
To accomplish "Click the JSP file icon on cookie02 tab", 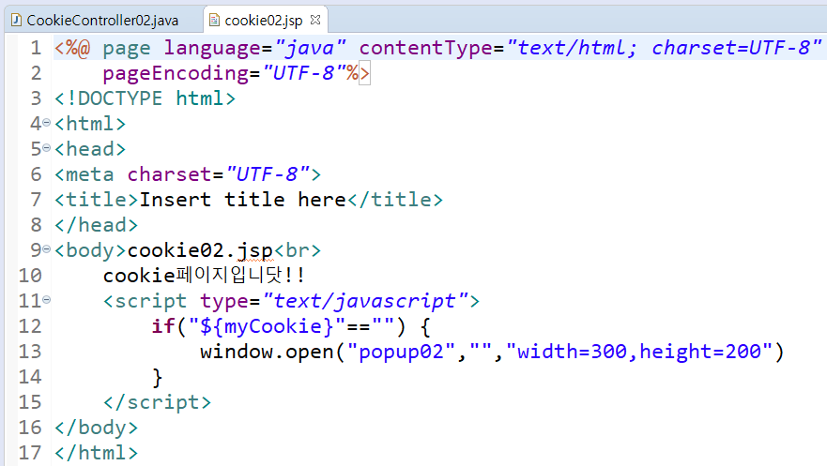I will coord(214,20).
